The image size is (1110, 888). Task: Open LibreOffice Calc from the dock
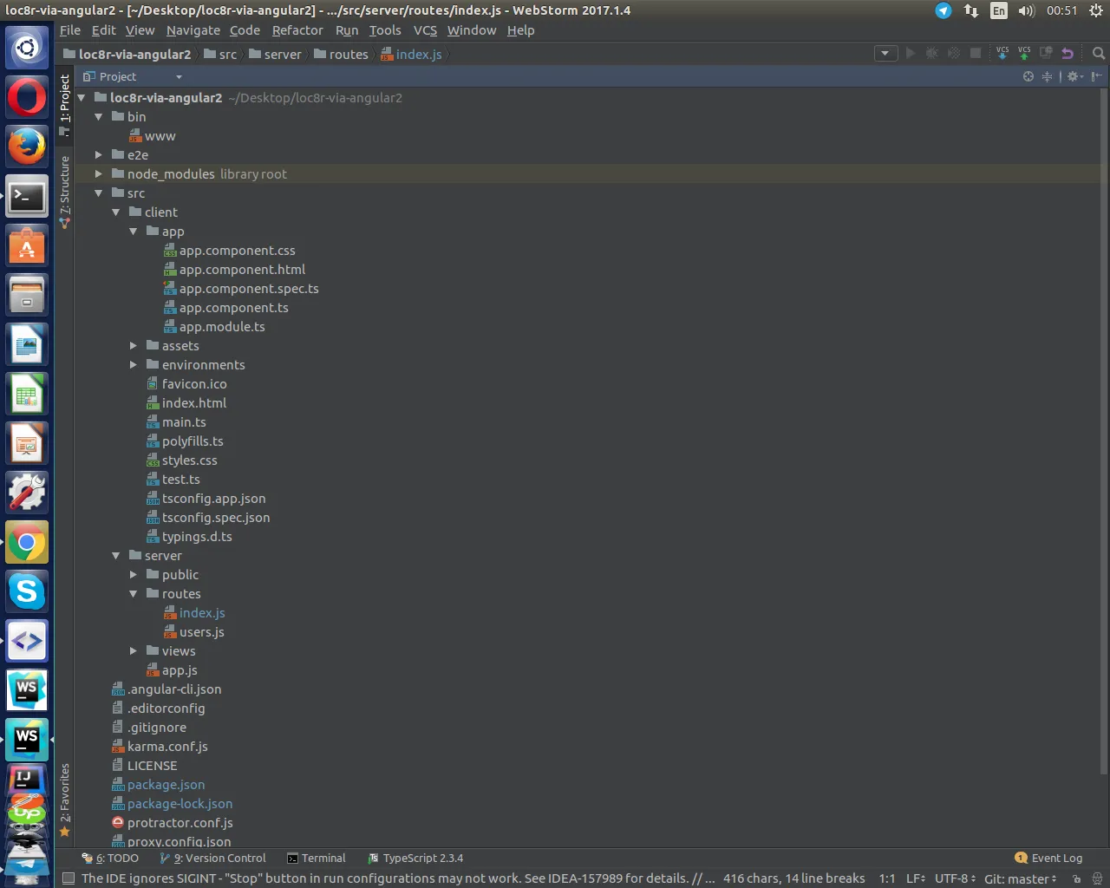pyautogui.click(x=27, y=395)
